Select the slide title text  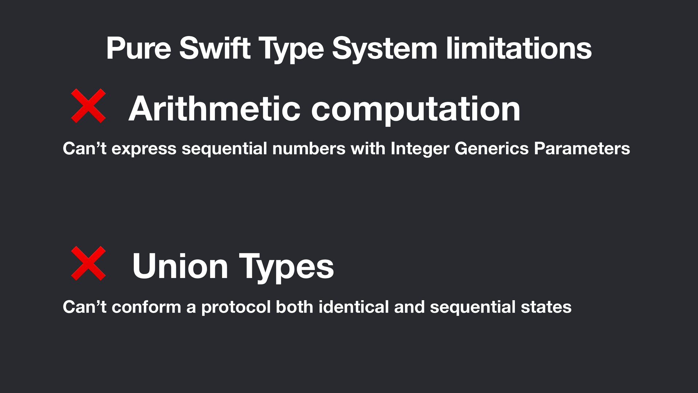click(x=349, y=48)
